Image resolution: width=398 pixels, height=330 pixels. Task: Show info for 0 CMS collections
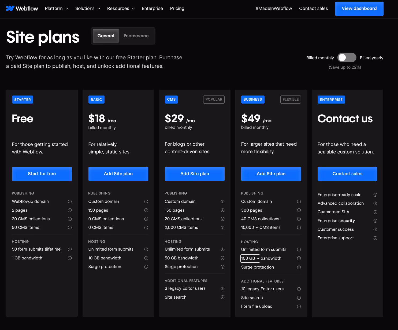tap(146, 219)
